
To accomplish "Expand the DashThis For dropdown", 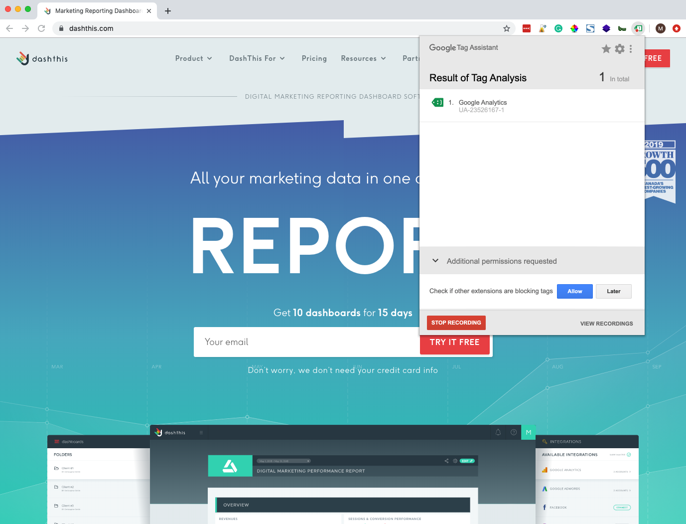I will coord(257,58).
